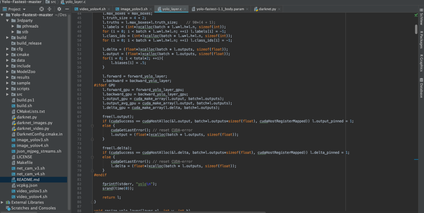Image resolution: width=424 pixels, height=213 pixels.
Task: Expand the cmake folder
Action: 7,55
